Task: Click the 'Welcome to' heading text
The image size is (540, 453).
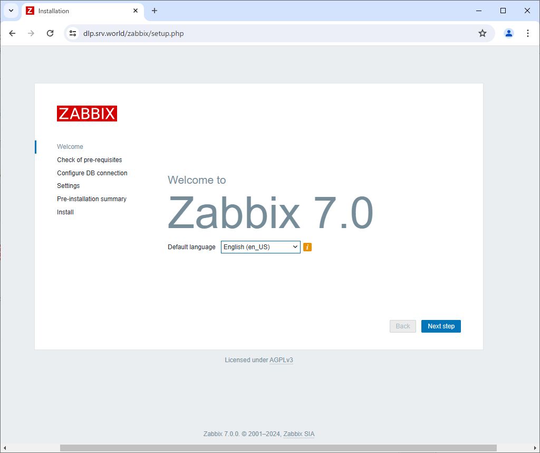Action: 197,180
